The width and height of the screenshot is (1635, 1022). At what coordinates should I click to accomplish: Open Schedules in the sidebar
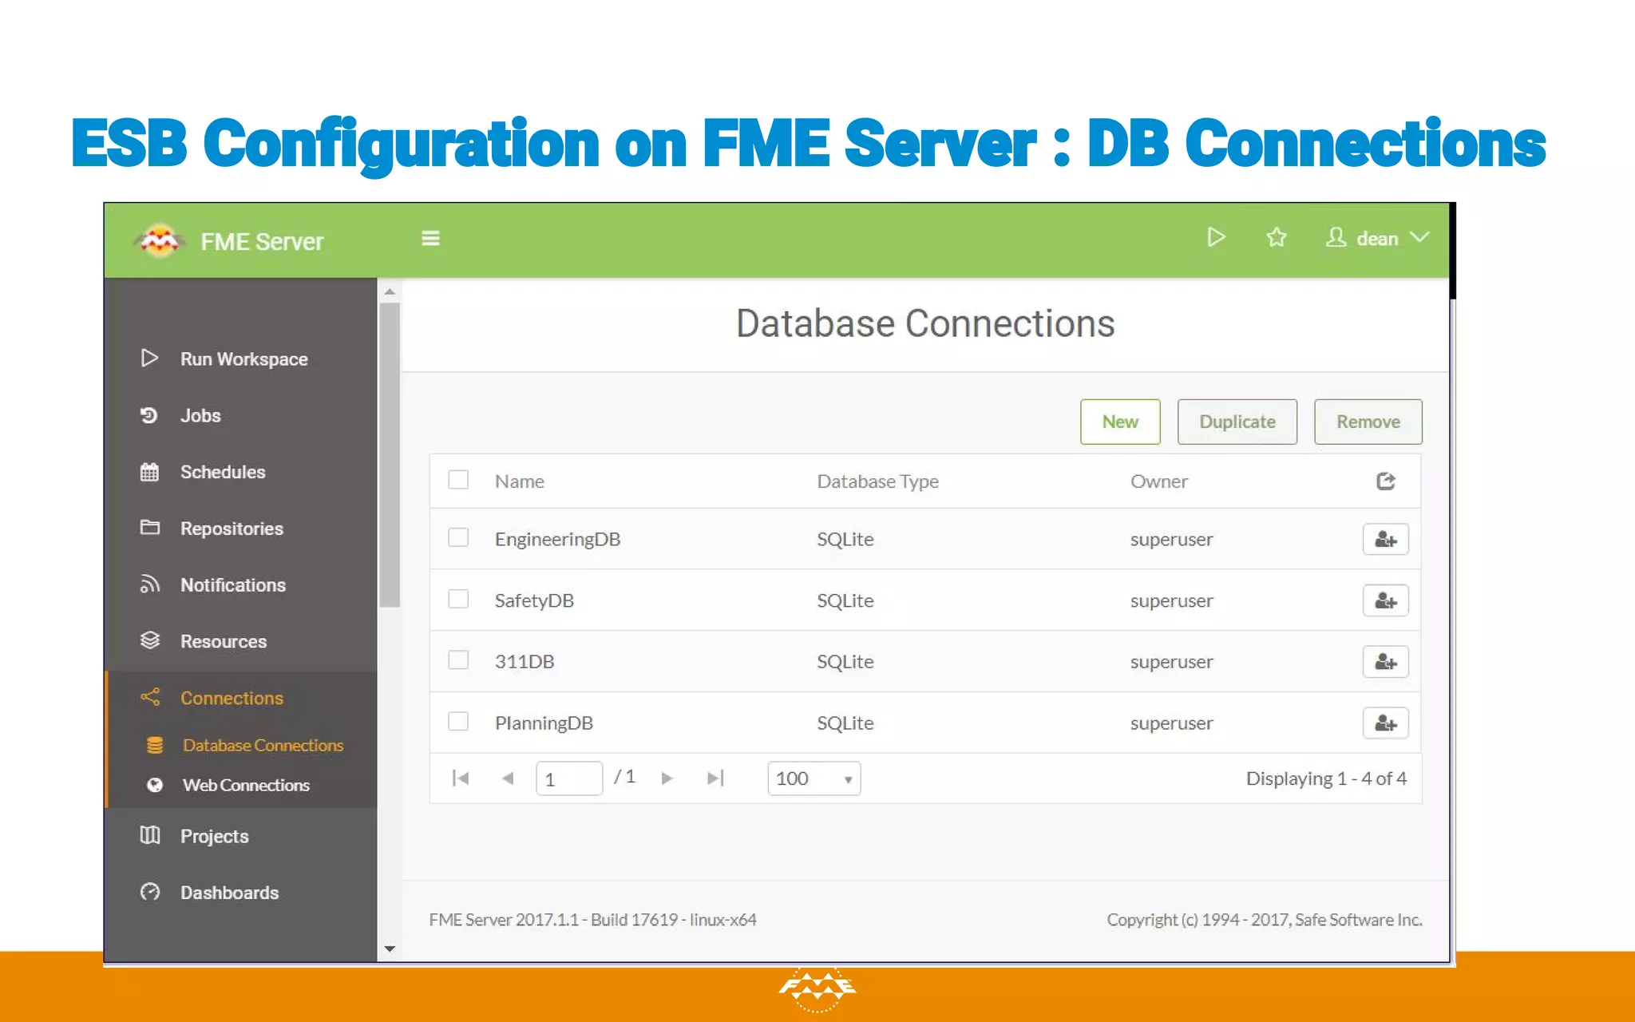(x=223, y=472)
